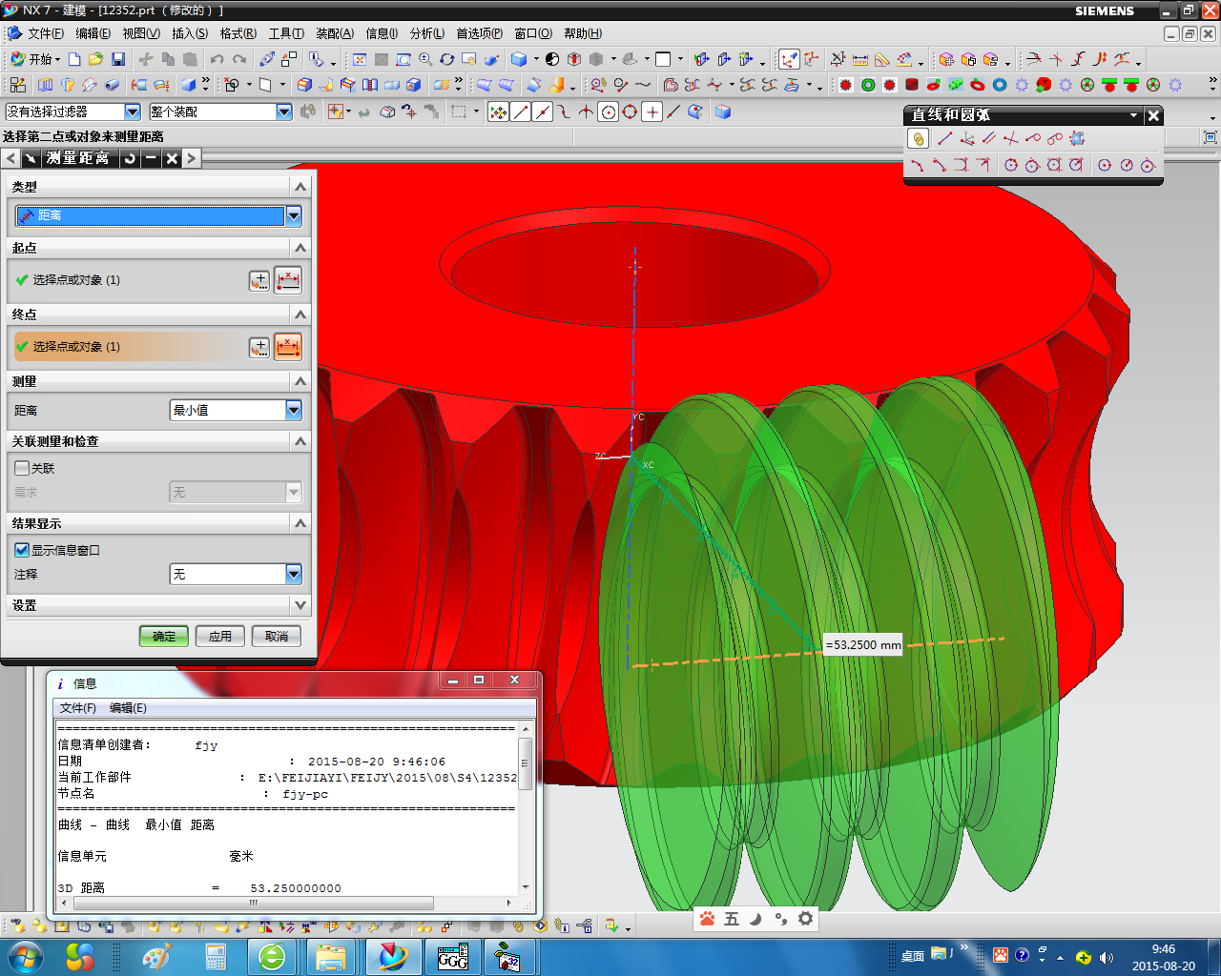Click the next step arrow in dialog title
This screenshot has height=976, width=1221.
pos(192,158)
